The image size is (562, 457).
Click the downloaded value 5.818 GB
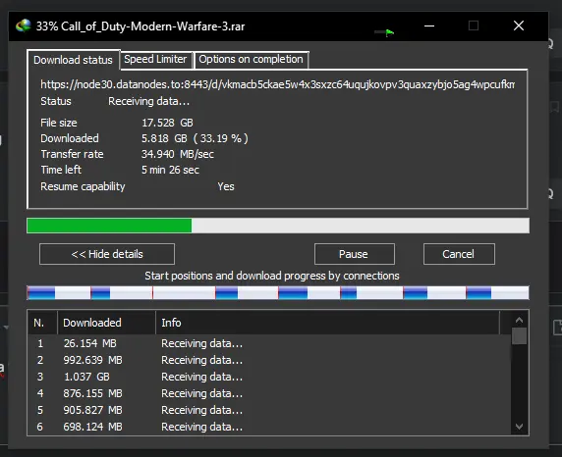click(x=195, y=138)
